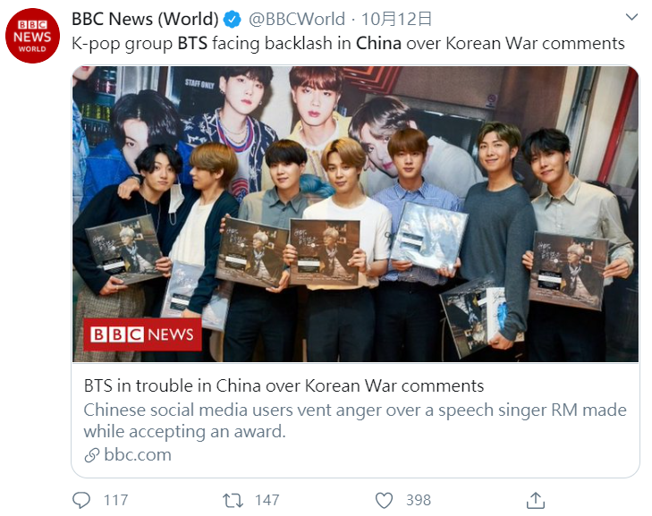Open the @BBCWorld handle link

(x=296, y=19)
